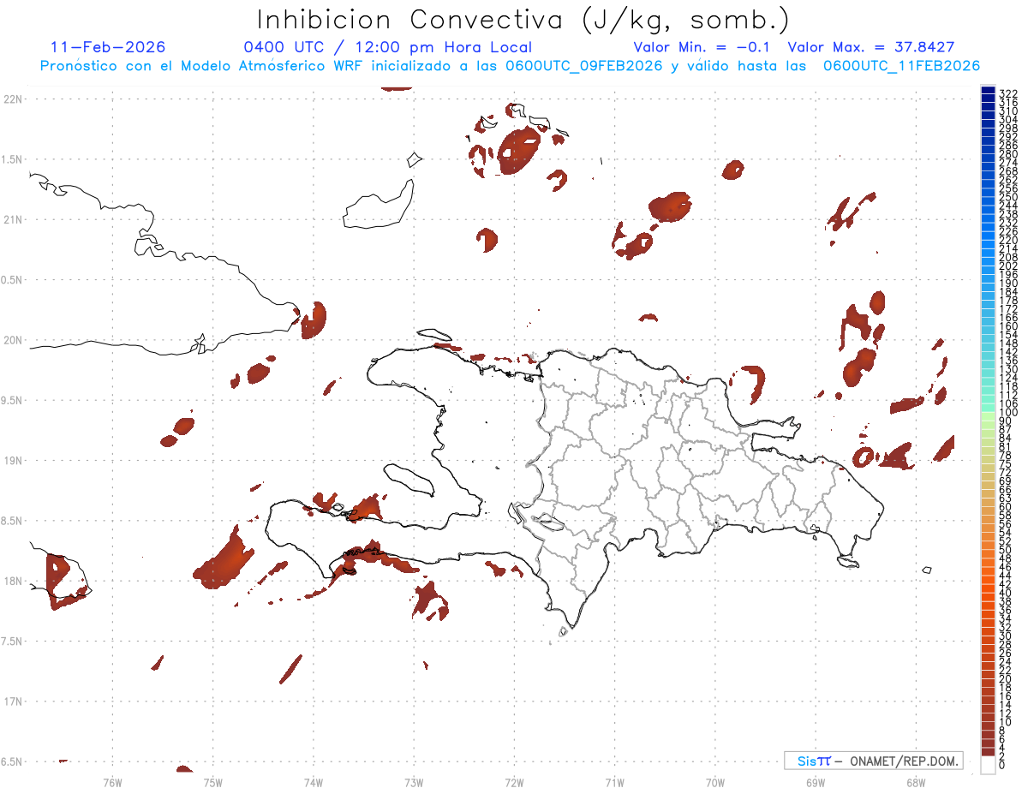Click the "18N" latitude label
The height and width of the screenshot is (794, 1028).
pos(13,581)
